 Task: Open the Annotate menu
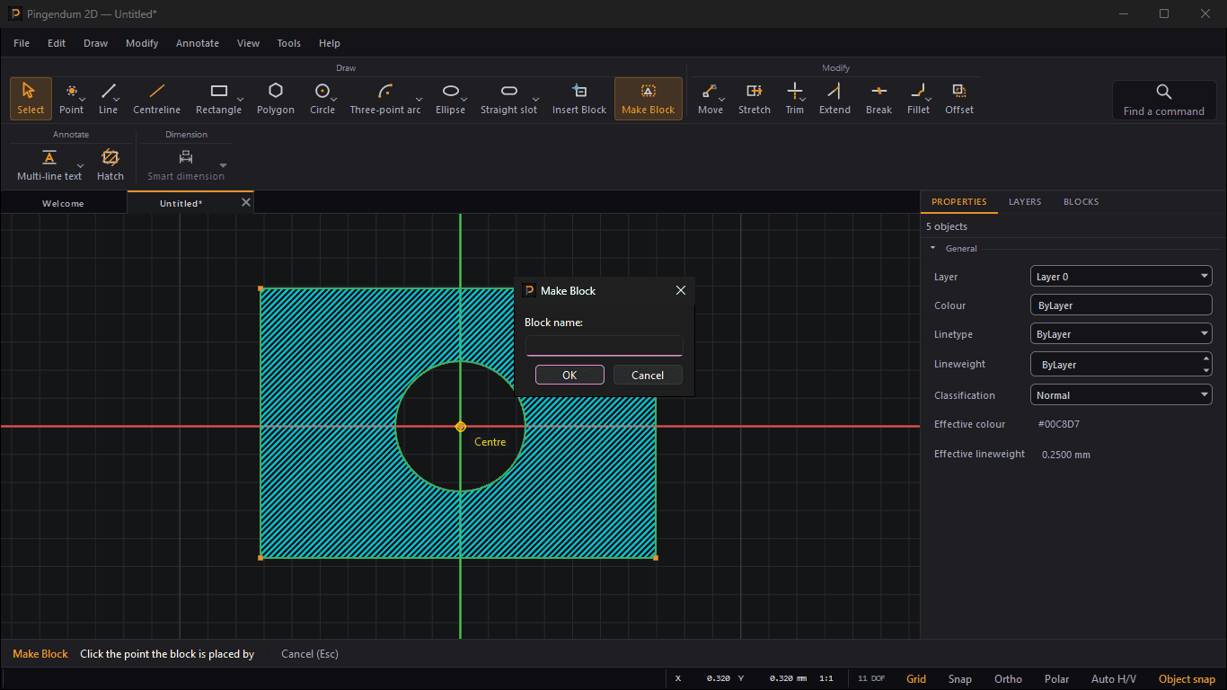pyautogui.click(x=198, y=43)
